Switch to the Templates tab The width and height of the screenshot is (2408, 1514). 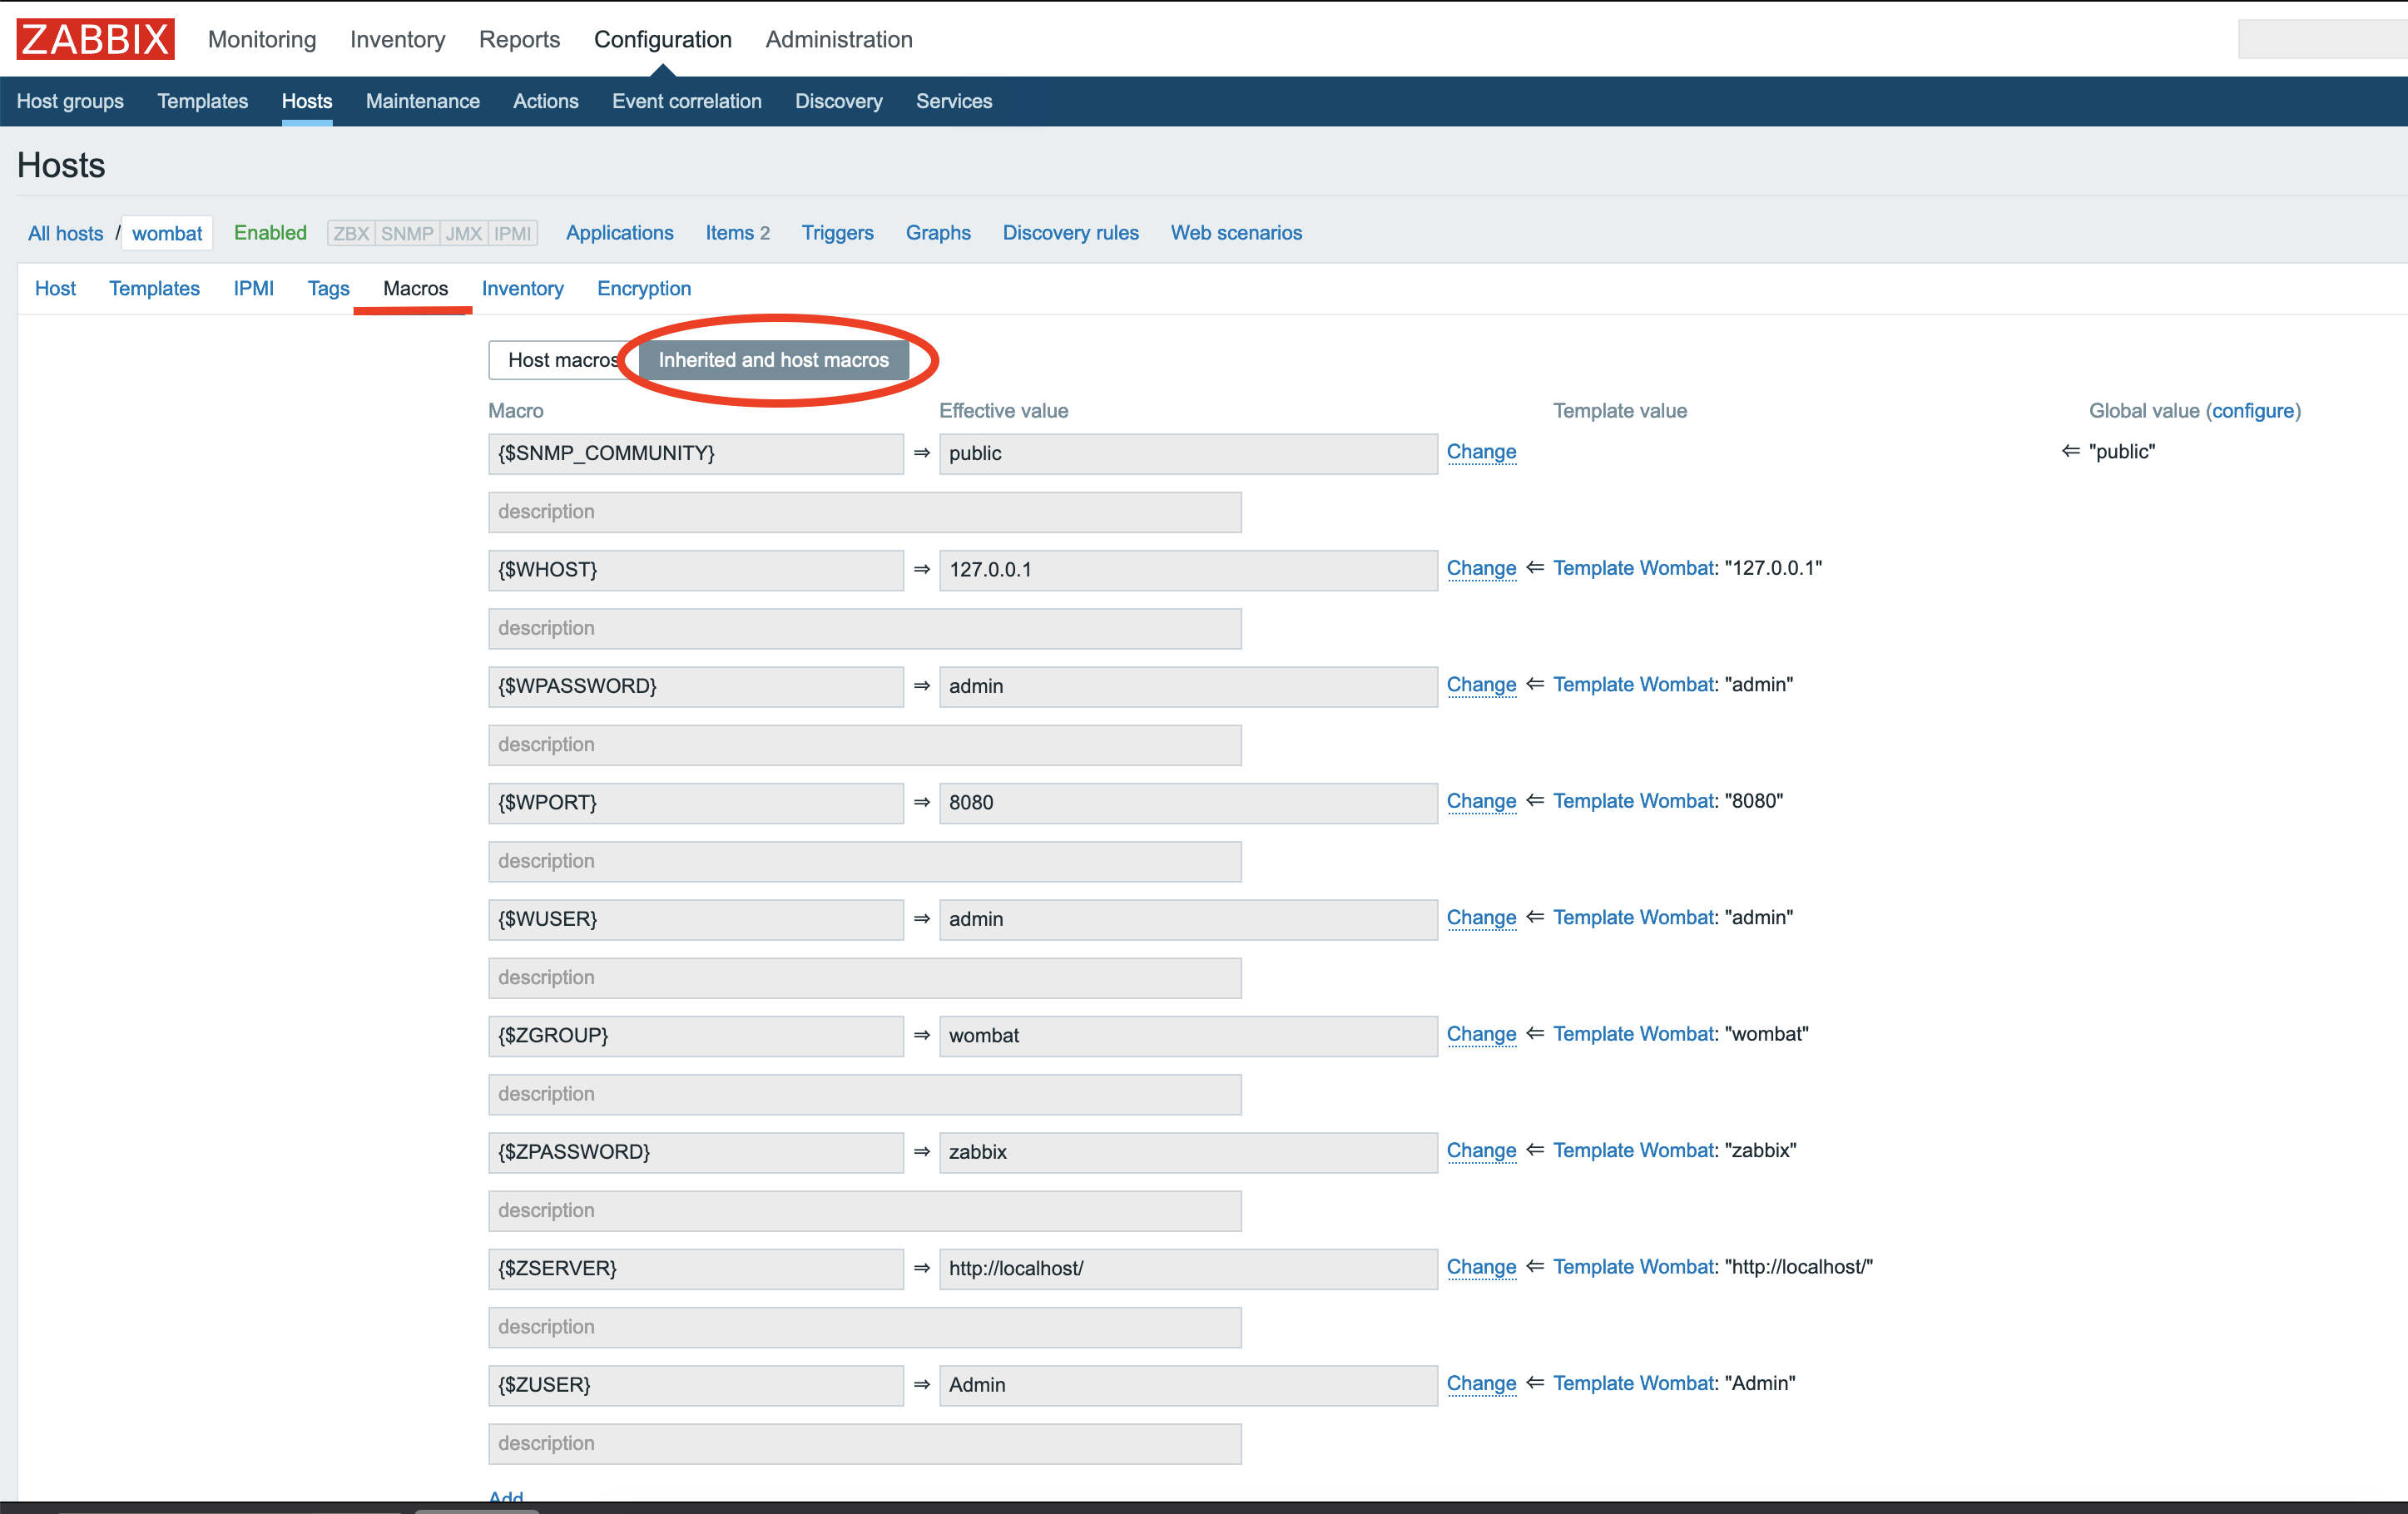(x=154, y=288)
